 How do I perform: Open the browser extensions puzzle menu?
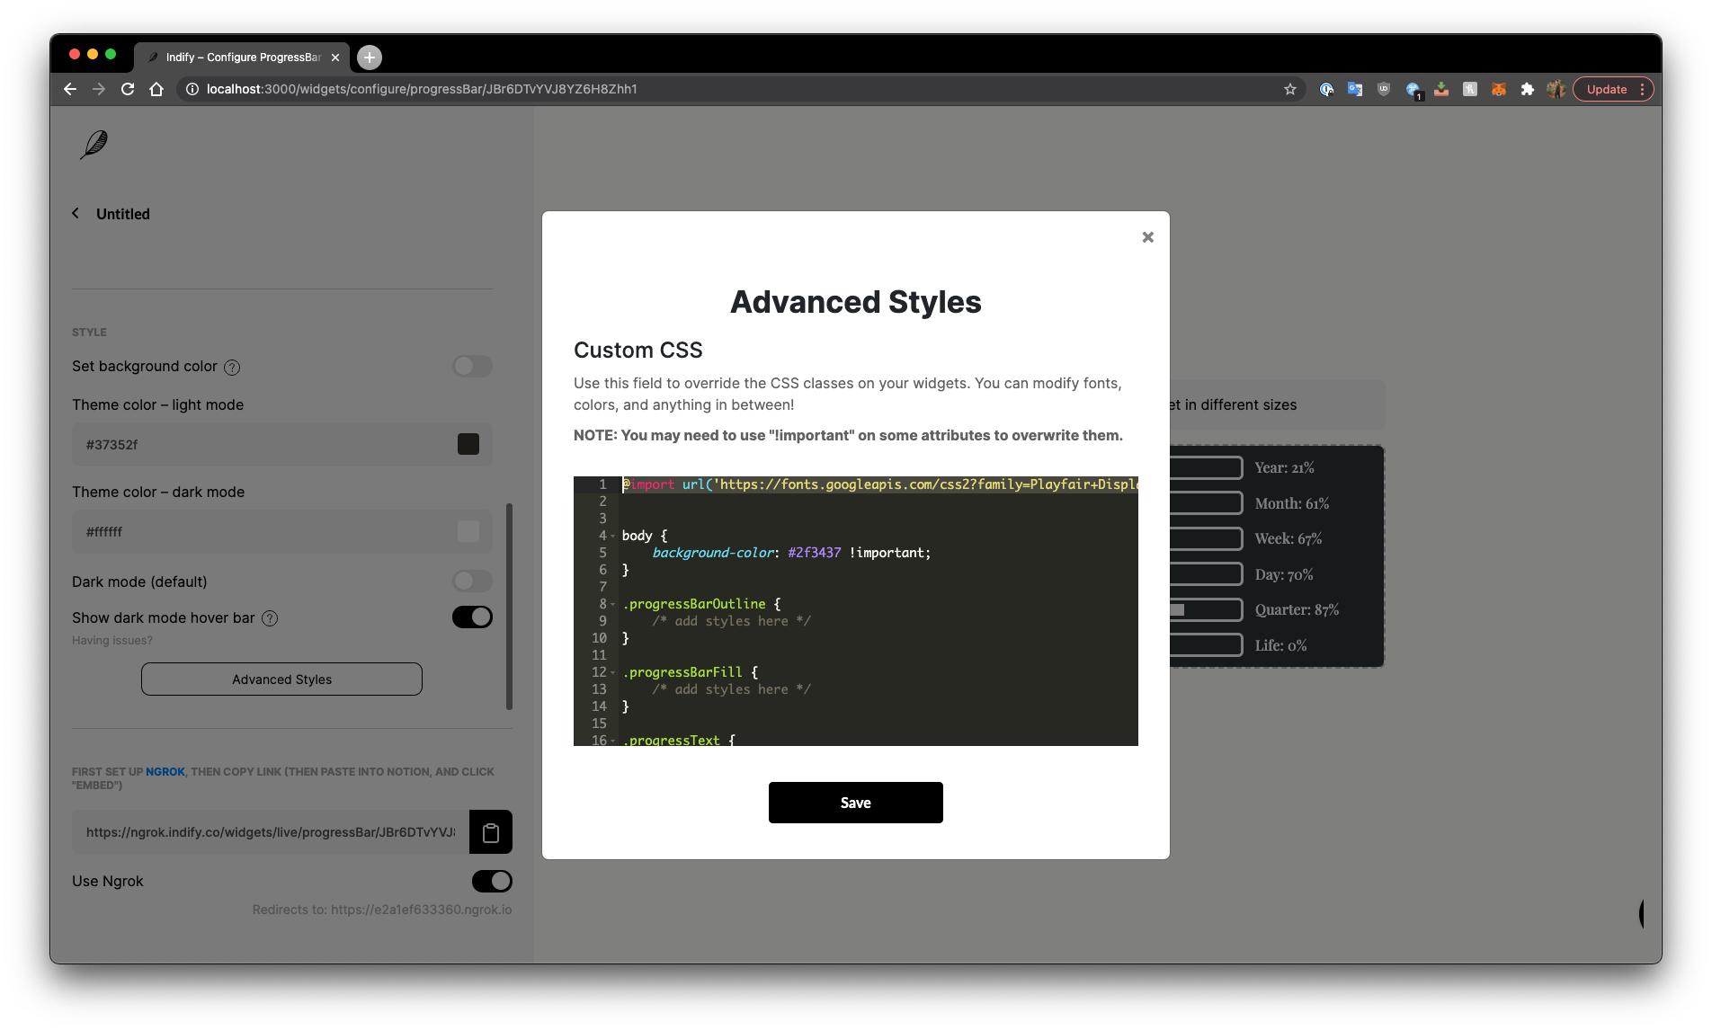(x=1528, y=89)
